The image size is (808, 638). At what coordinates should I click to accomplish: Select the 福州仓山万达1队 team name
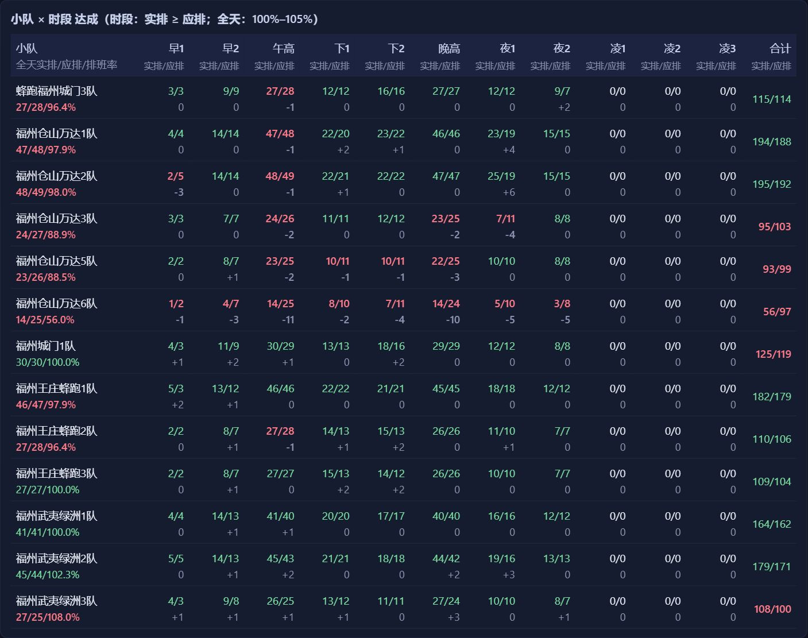57,134
